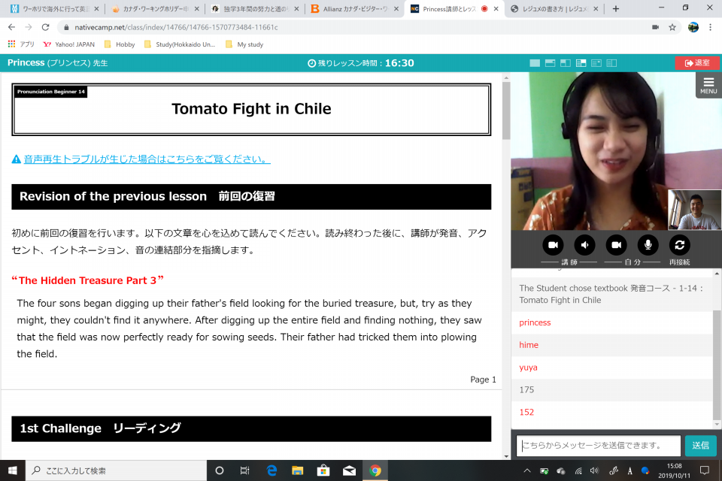Click the '175' chat message
This screenshot has width=722, height=481.
click(x=526, y=390)
